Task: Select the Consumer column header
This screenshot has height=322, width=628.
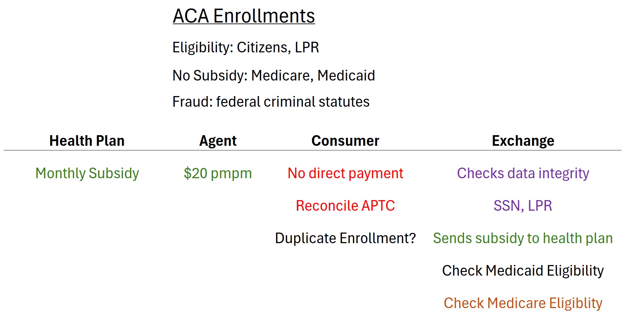Action: click(345, 141)
